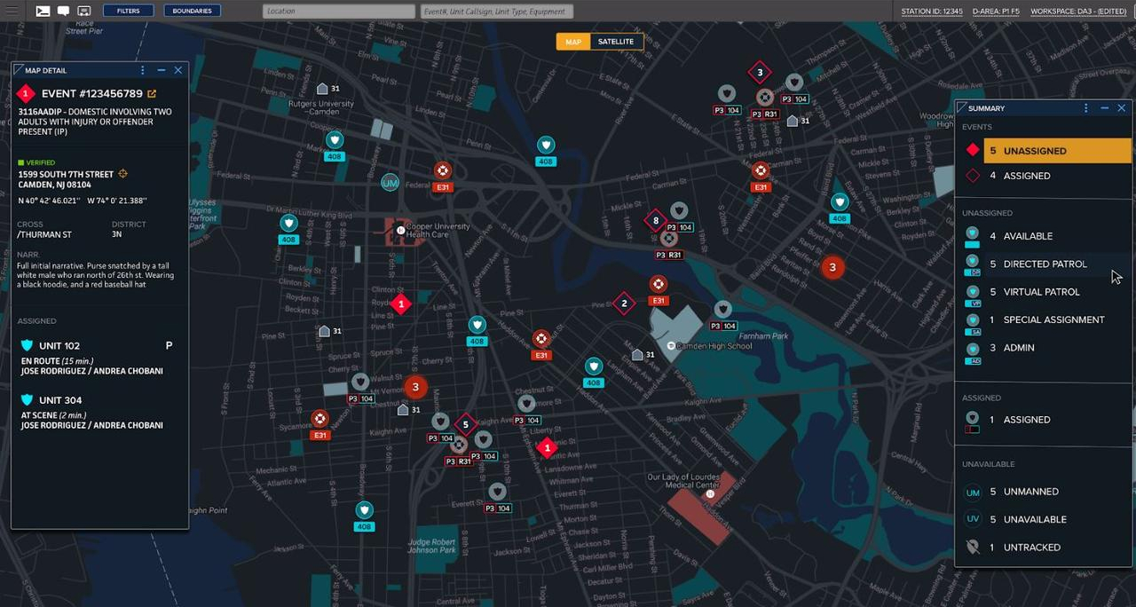Click red event 1 near Lansdowne Ave

click(547, 448)
